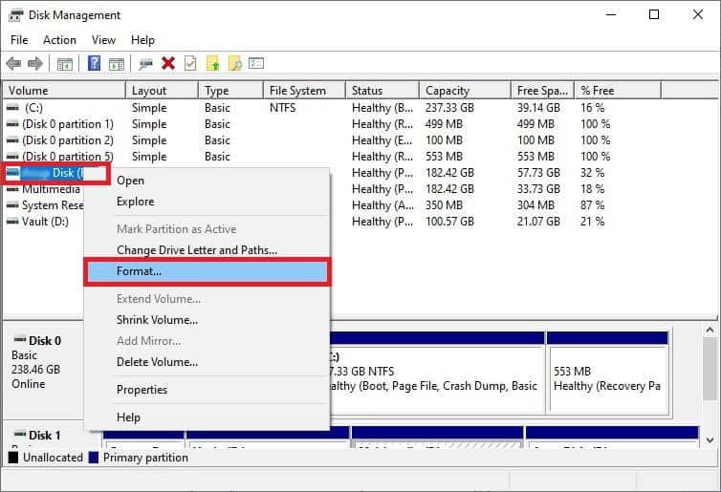Click the Back arrow toolbar icon

click(13, 63)
